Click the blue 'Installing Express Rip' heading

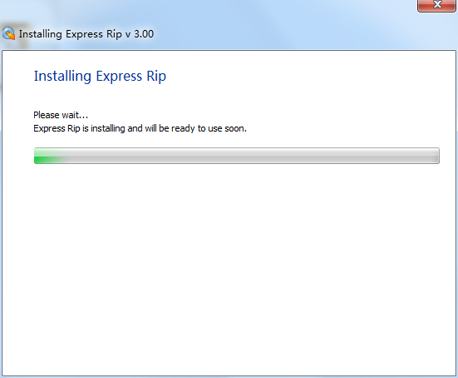(x=100, y=77)
